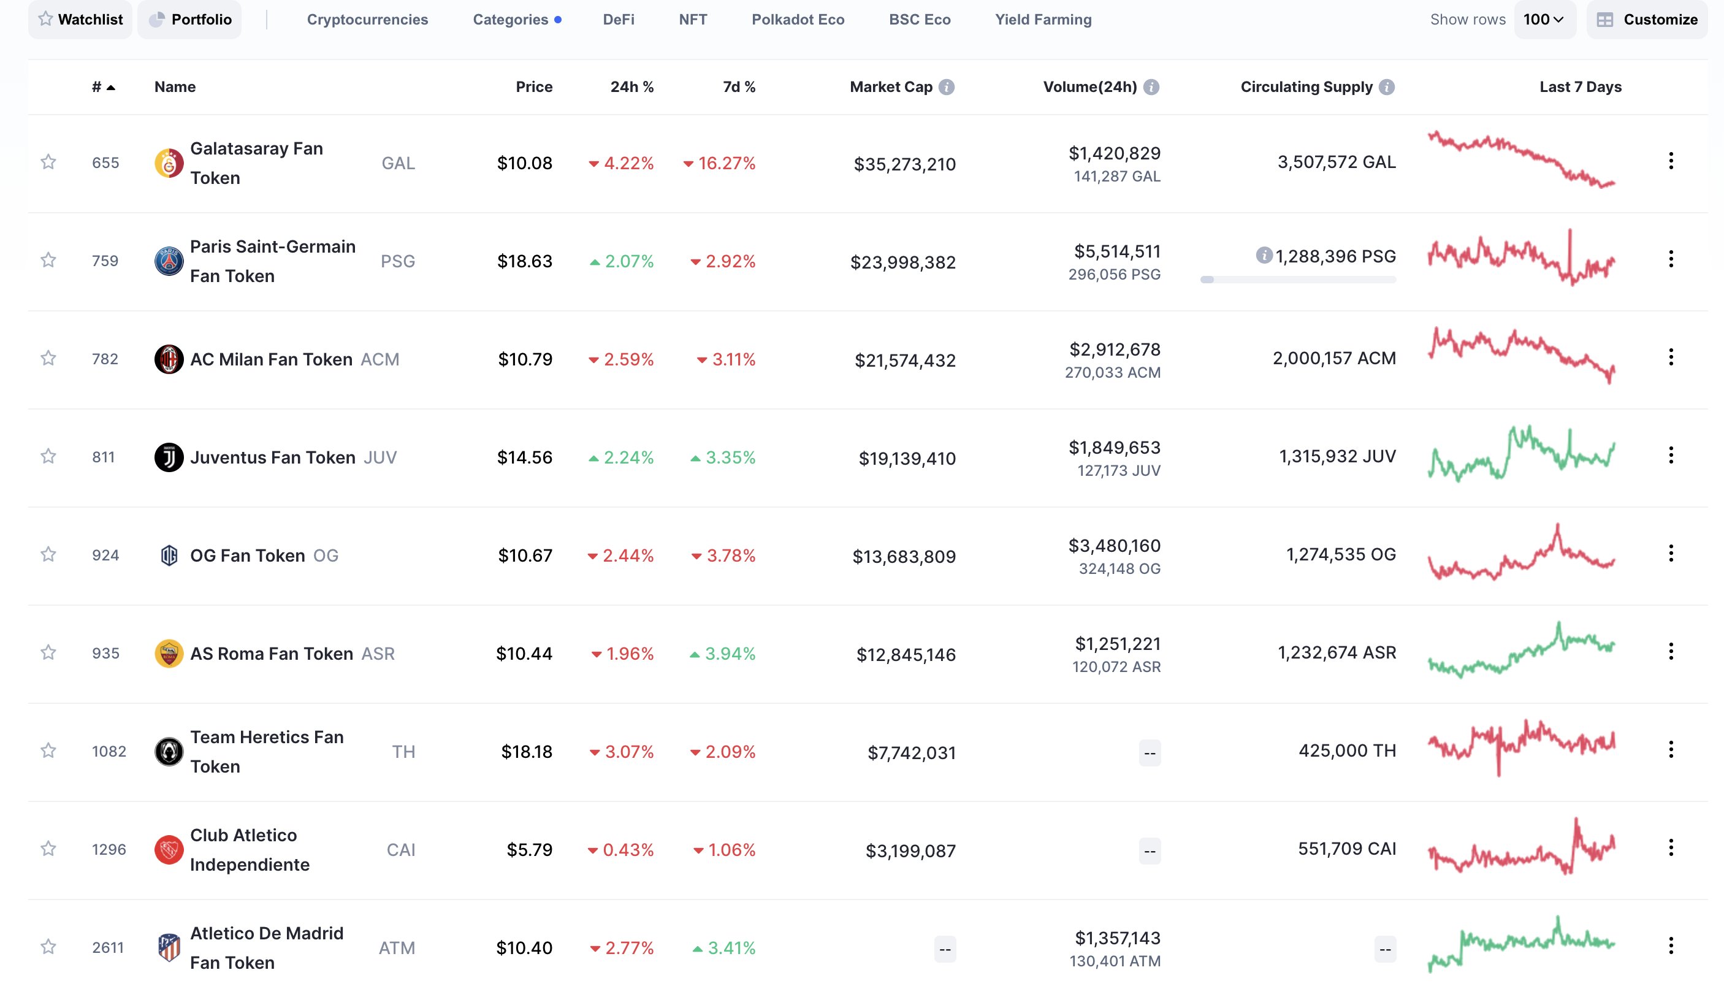Screen dimensions: 1724x997
Task: Click the star icon in Watchlist button
Action: pos(45,18)
